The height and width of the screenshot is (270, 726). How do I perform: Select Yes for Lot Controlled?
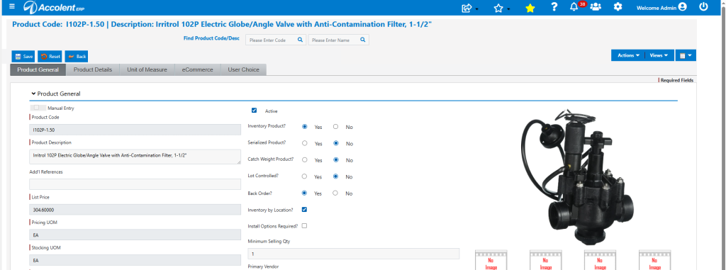(304, 176)
